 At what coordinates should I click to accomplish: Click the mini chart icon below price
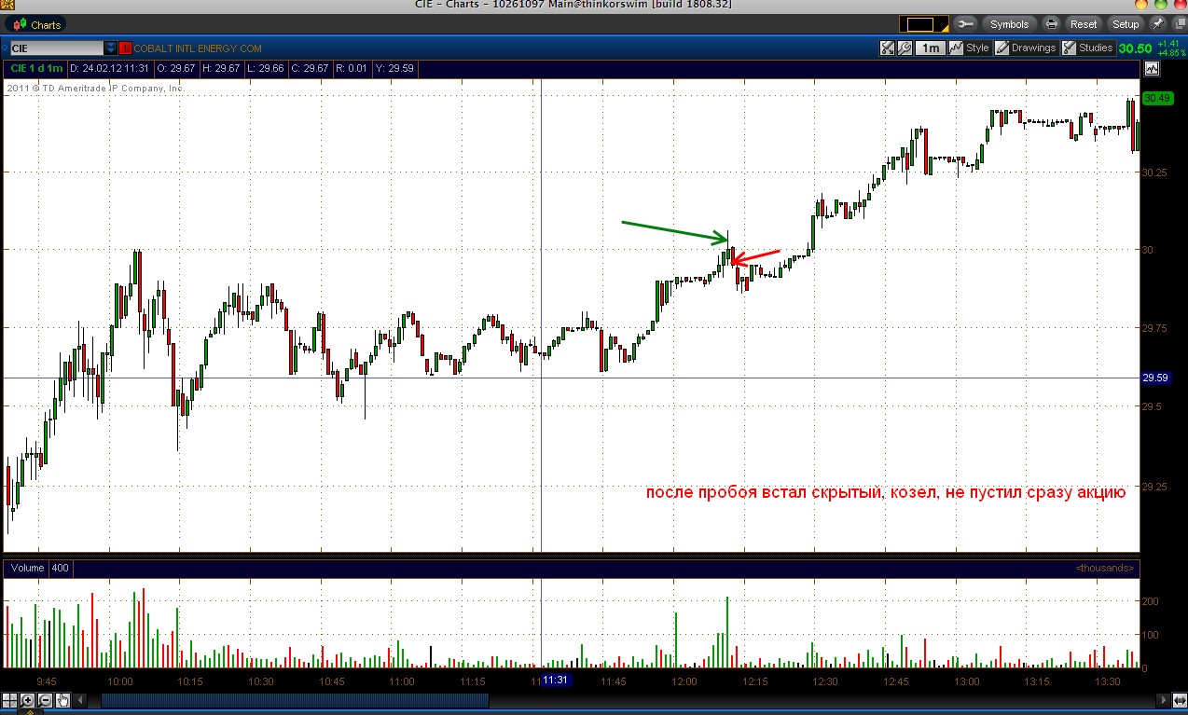[x=1152, y=68]
